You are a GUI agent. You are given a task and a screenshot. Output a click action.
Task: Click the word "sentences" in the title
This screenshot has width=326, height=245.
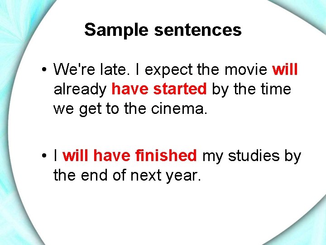coord(198,30)
